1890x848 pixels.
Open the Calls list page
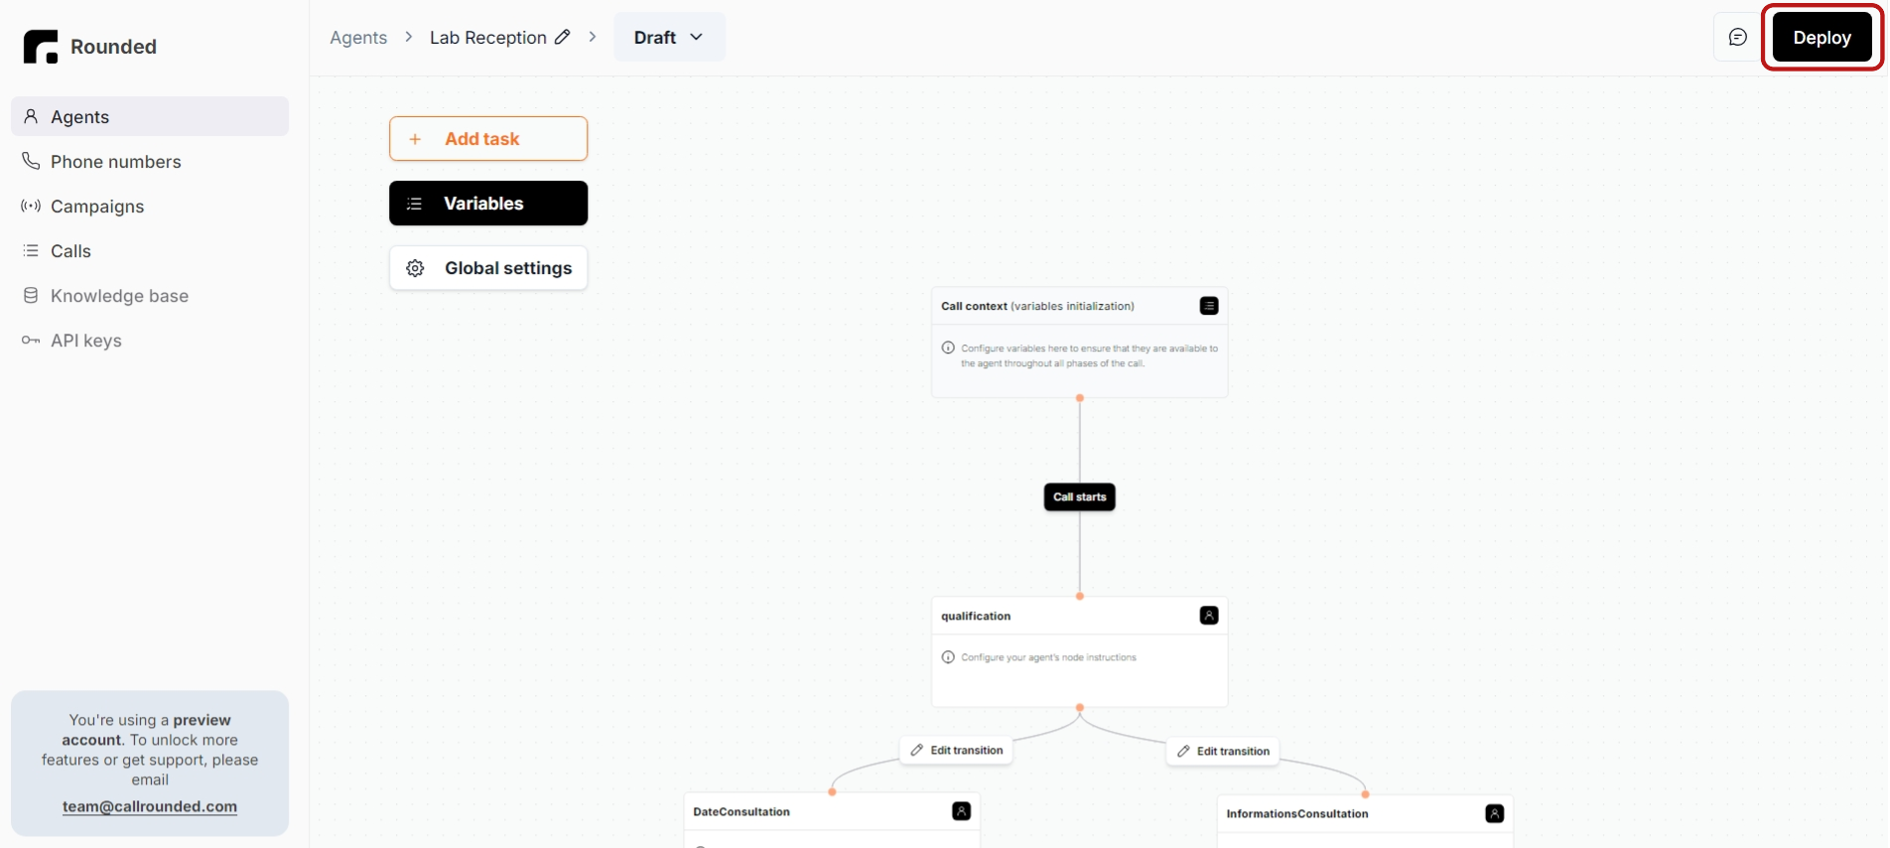click(150, 250)
